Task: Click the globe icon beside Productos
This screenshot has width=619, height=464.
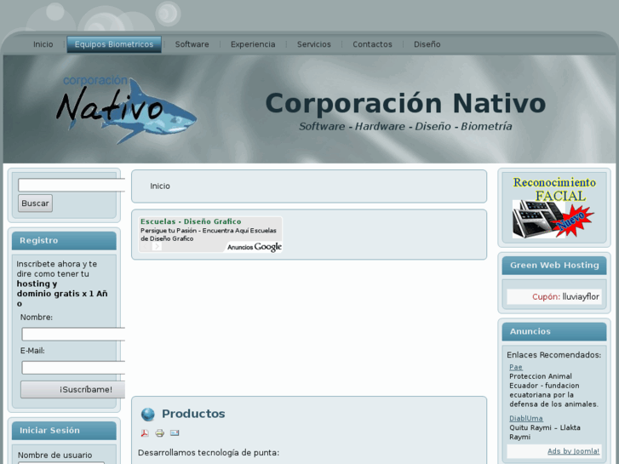Action: pyautogui.click(x=148, y=415)
